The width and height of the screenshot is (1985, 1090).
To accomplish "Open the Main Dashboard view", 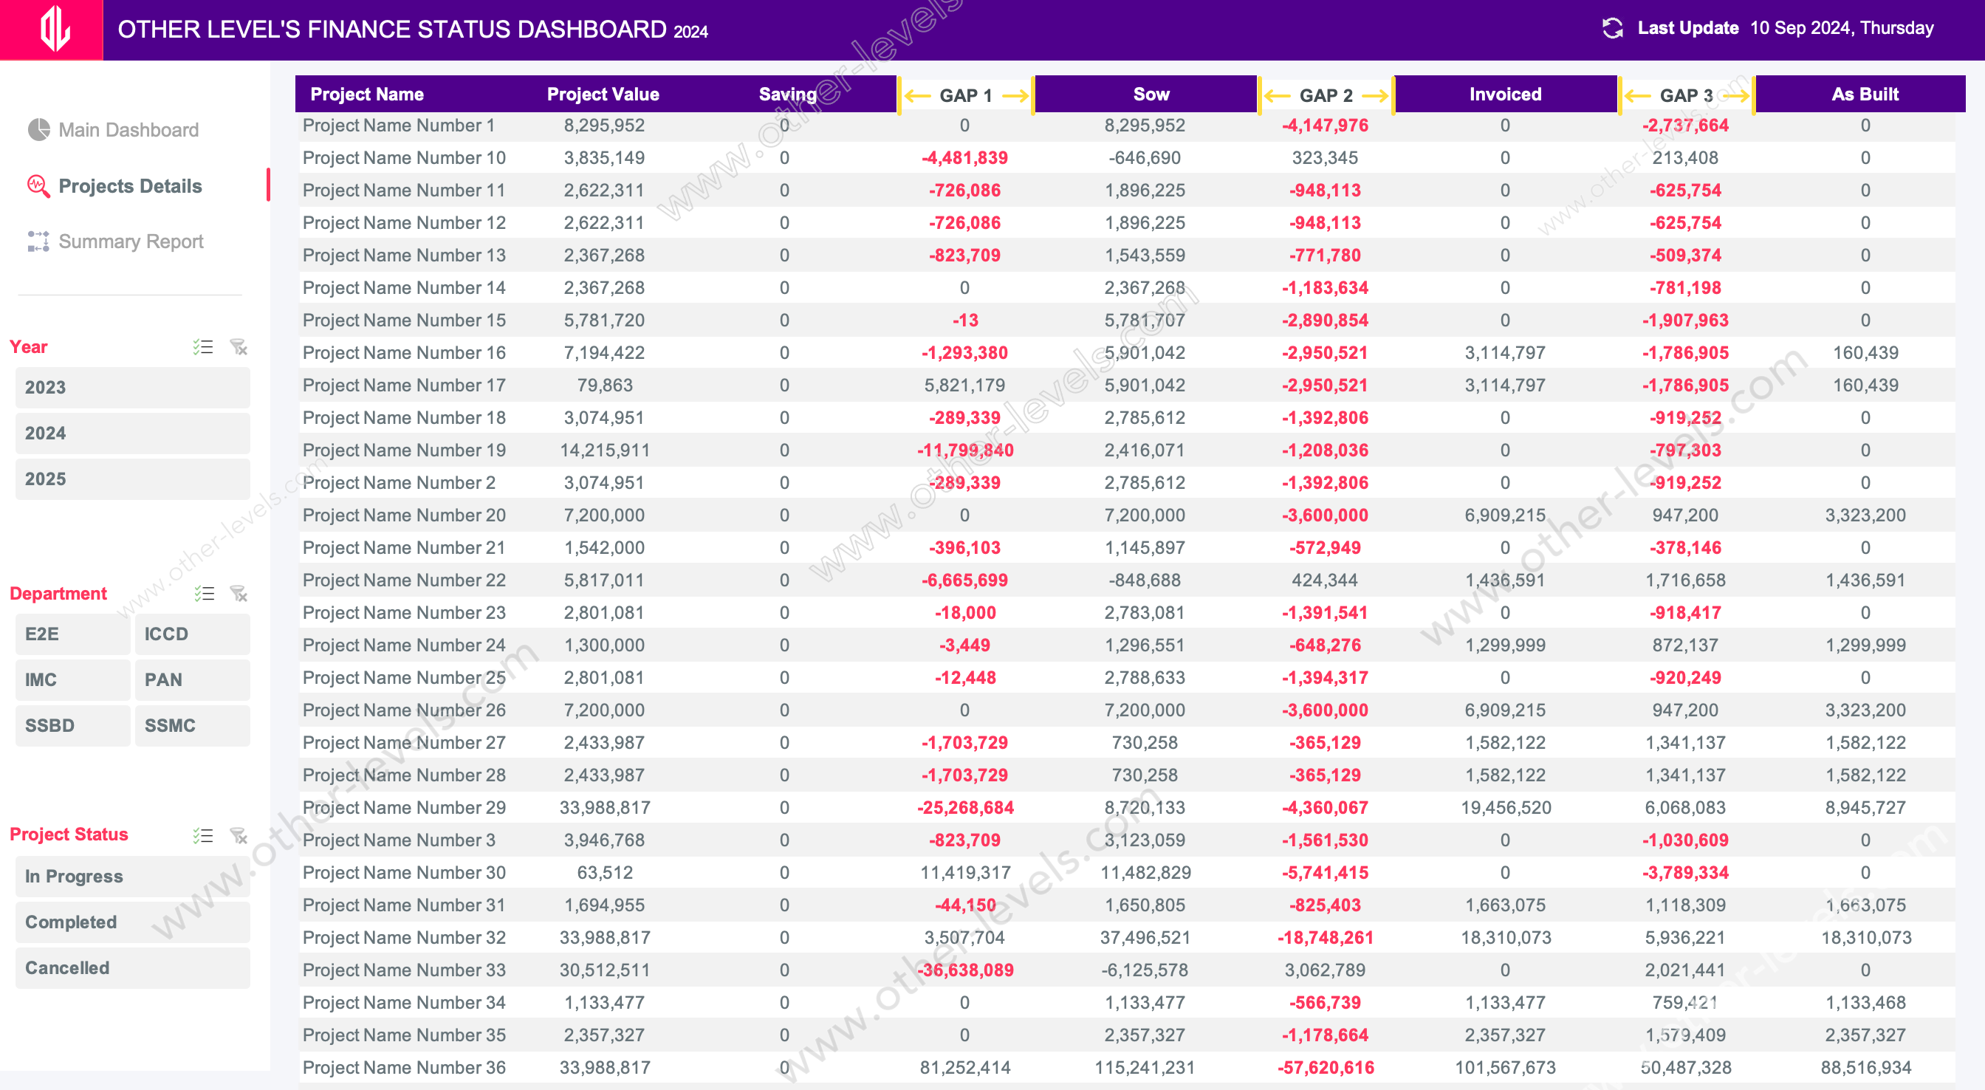I will (x=128, y=130).
